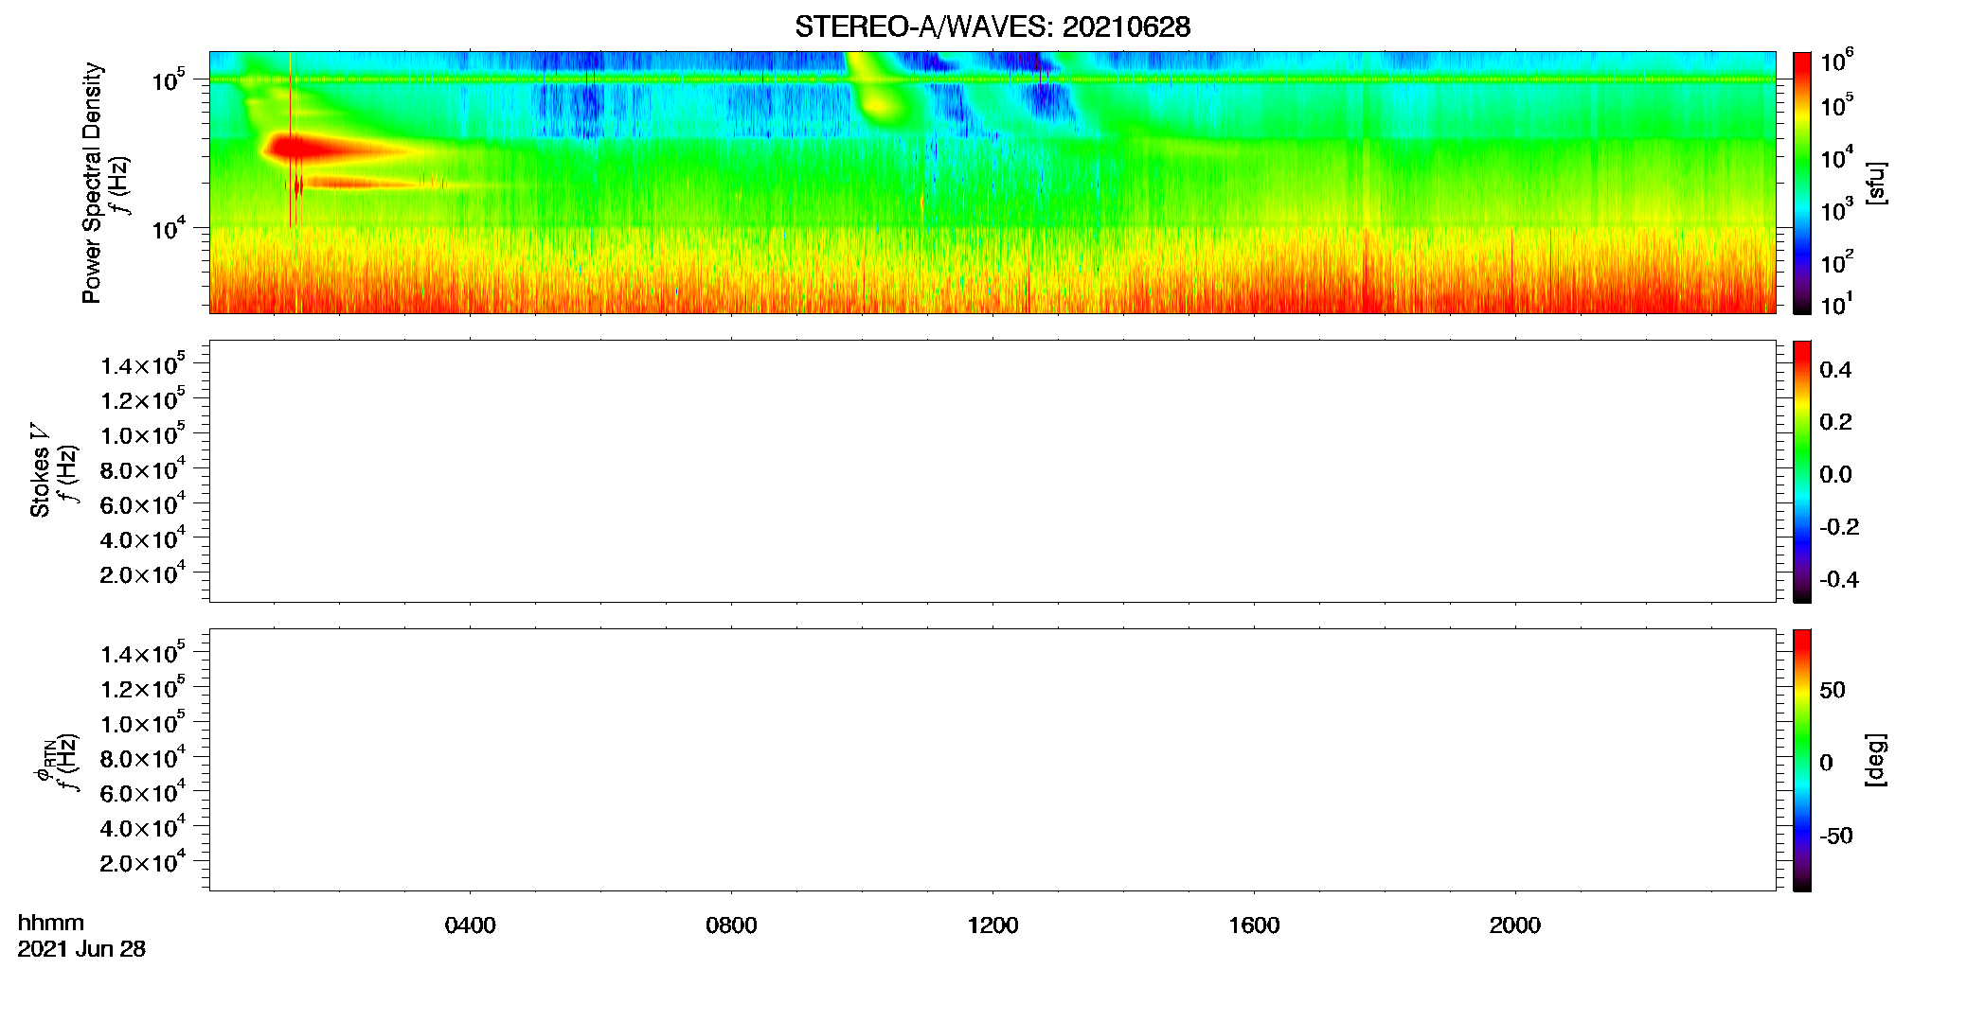This screenshot has width=1985, height=1022.
Task: Click the 2.0×10^4 tick of the Stokes V panel
Action: (143, 573)
